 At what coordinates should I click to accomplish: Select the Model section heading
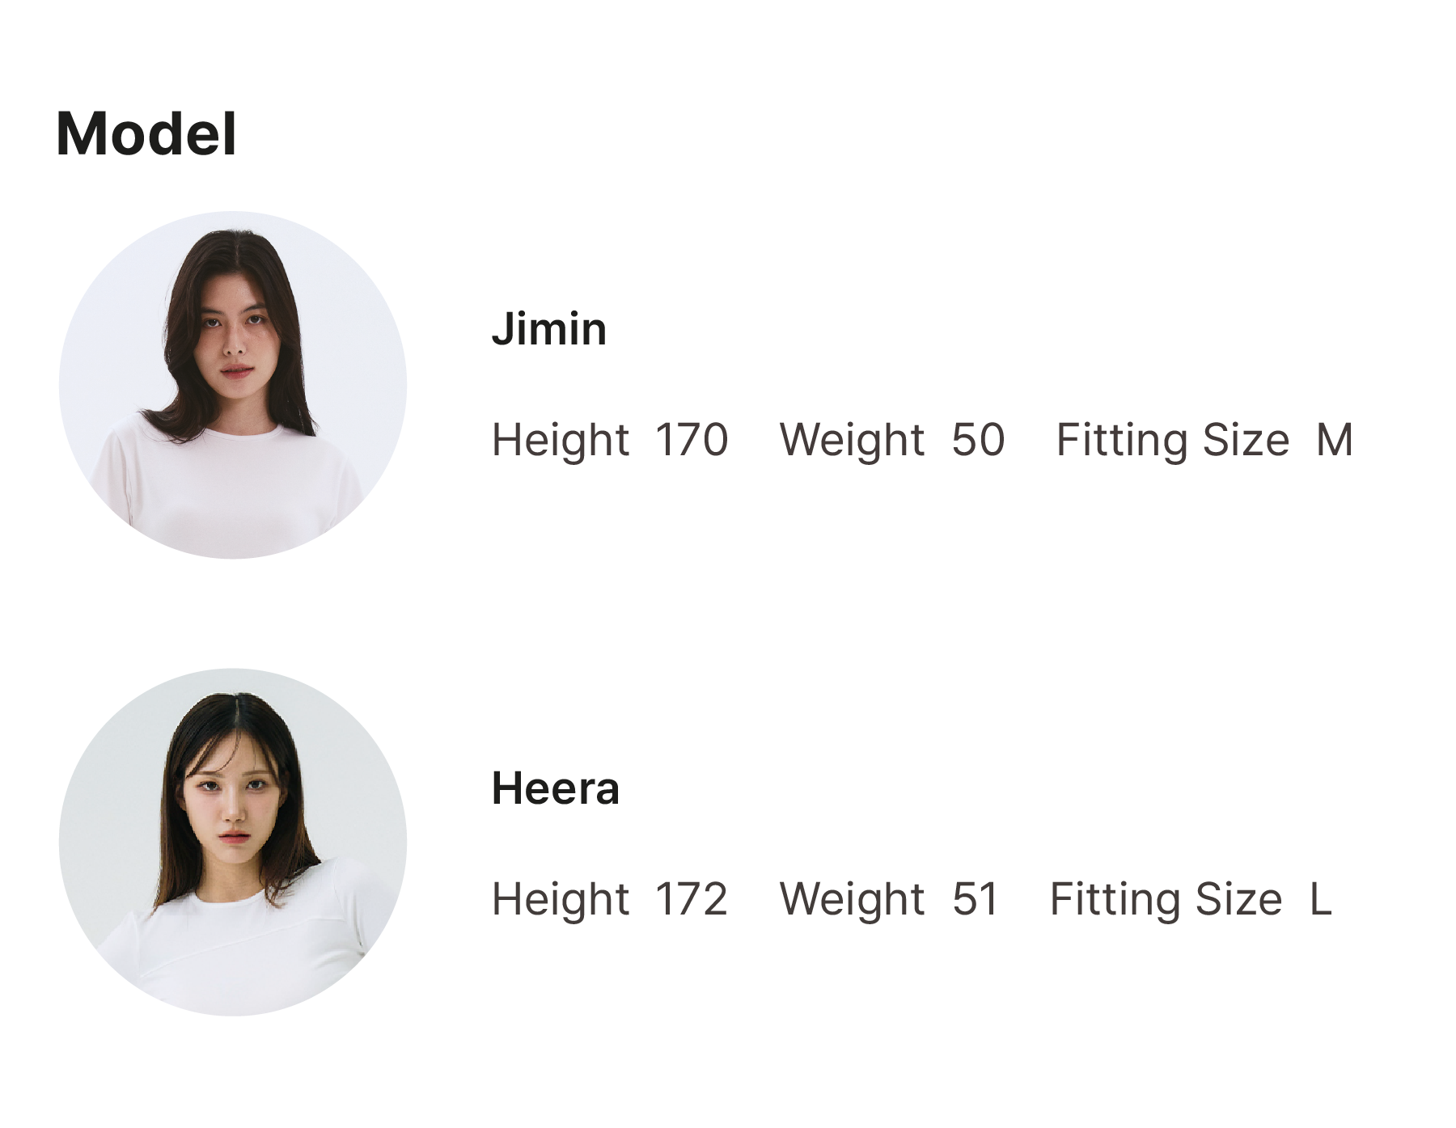click(146, 133)
